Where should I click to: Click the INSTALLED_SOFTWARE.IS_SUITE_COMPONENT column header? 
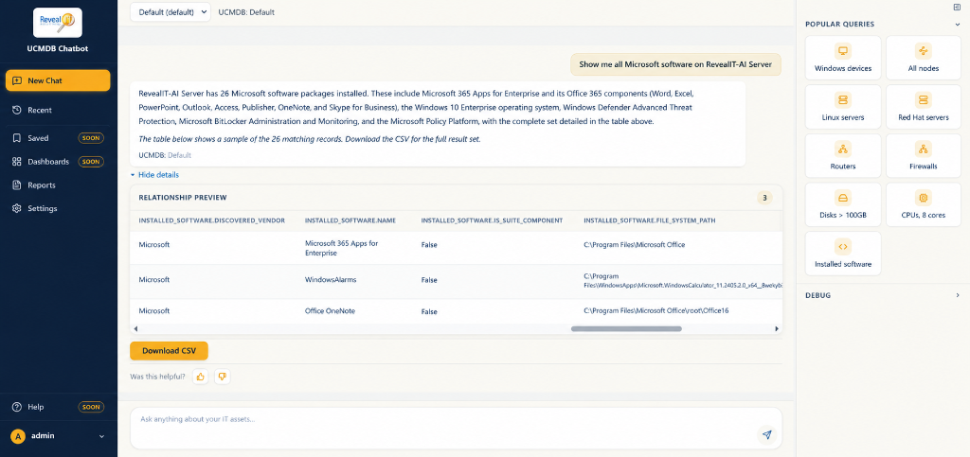492,220
